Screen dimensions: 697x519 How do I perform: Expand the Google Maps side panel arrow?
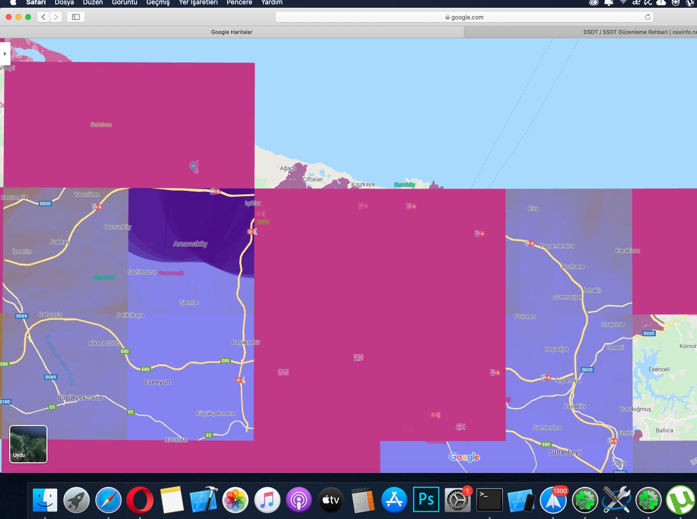[x=5, y=54]
